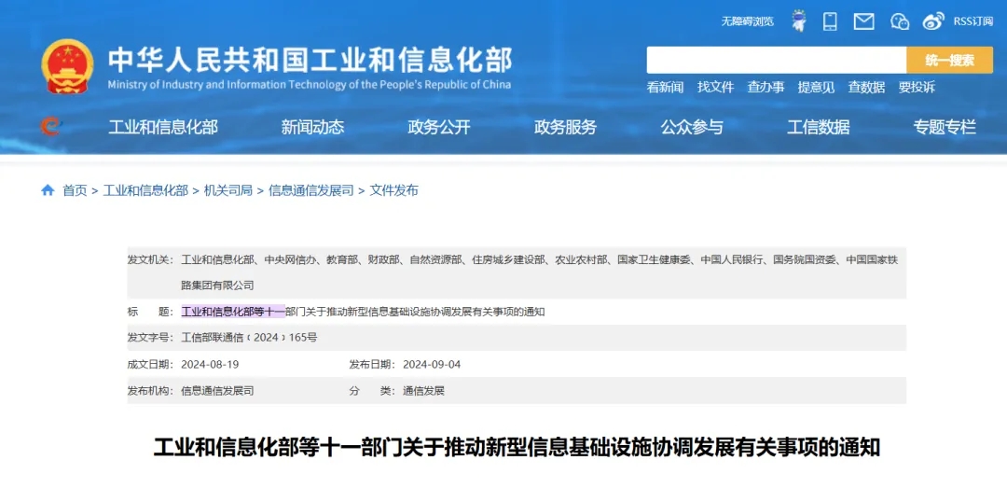This screenshot has width=1007, height=488.
Task: Click 文件发布 breadcrumb link
Action: click(393, 190)
